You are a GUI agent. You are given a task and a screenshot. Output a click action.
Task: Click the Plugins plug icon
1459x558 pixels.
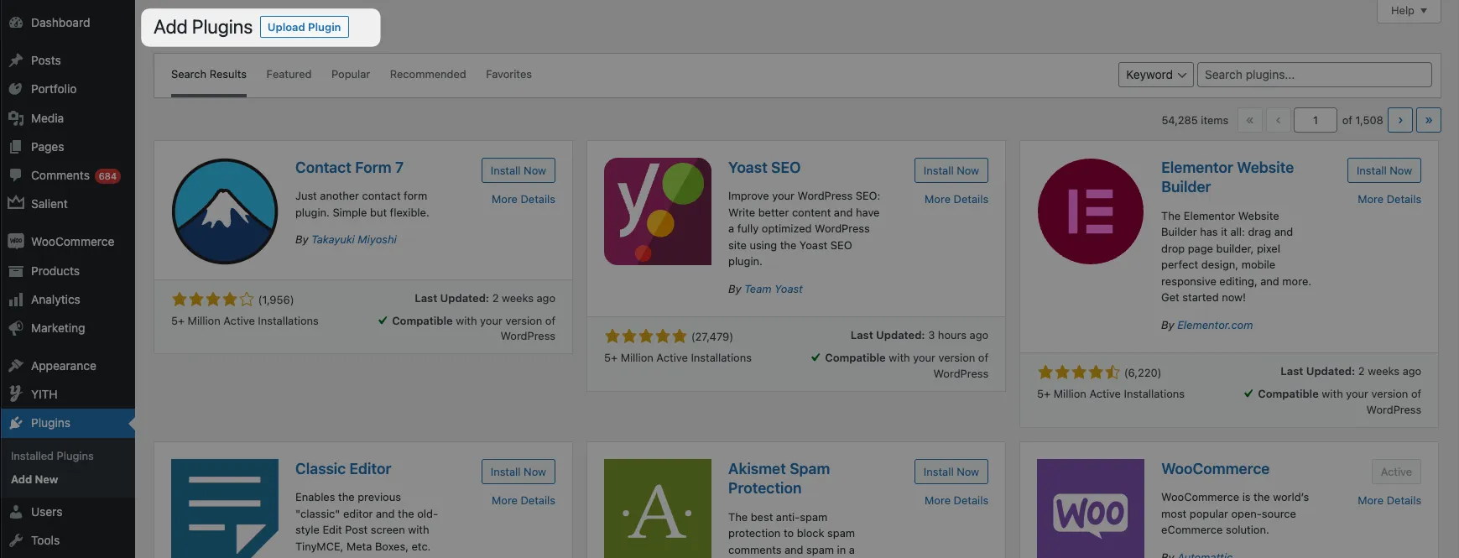16,423
